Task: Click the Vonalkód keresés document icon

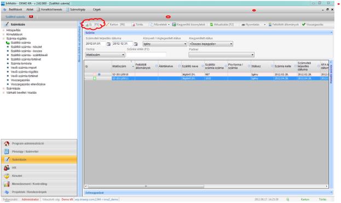Action: [38, 9]
